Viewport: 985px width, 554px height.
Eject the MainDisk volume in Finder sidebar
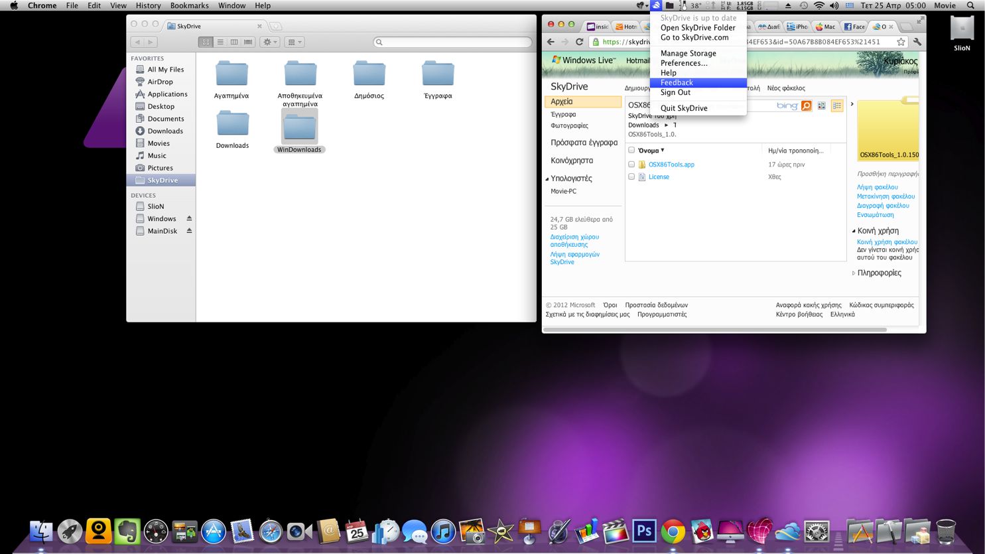pos(189,231)
